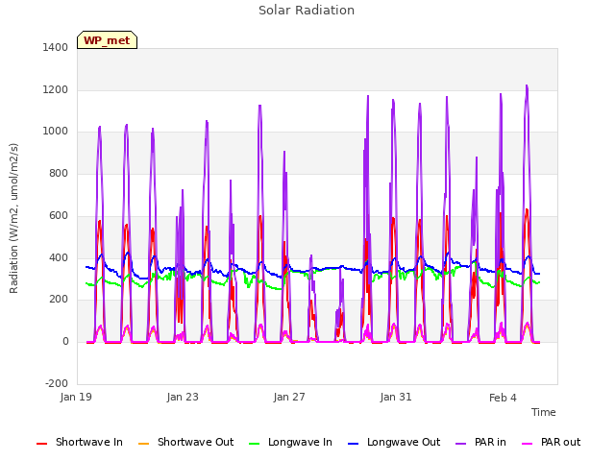The image size is (615, 461).
Task: Toggle the PAR in legend entry
Action: pos(480,442)
